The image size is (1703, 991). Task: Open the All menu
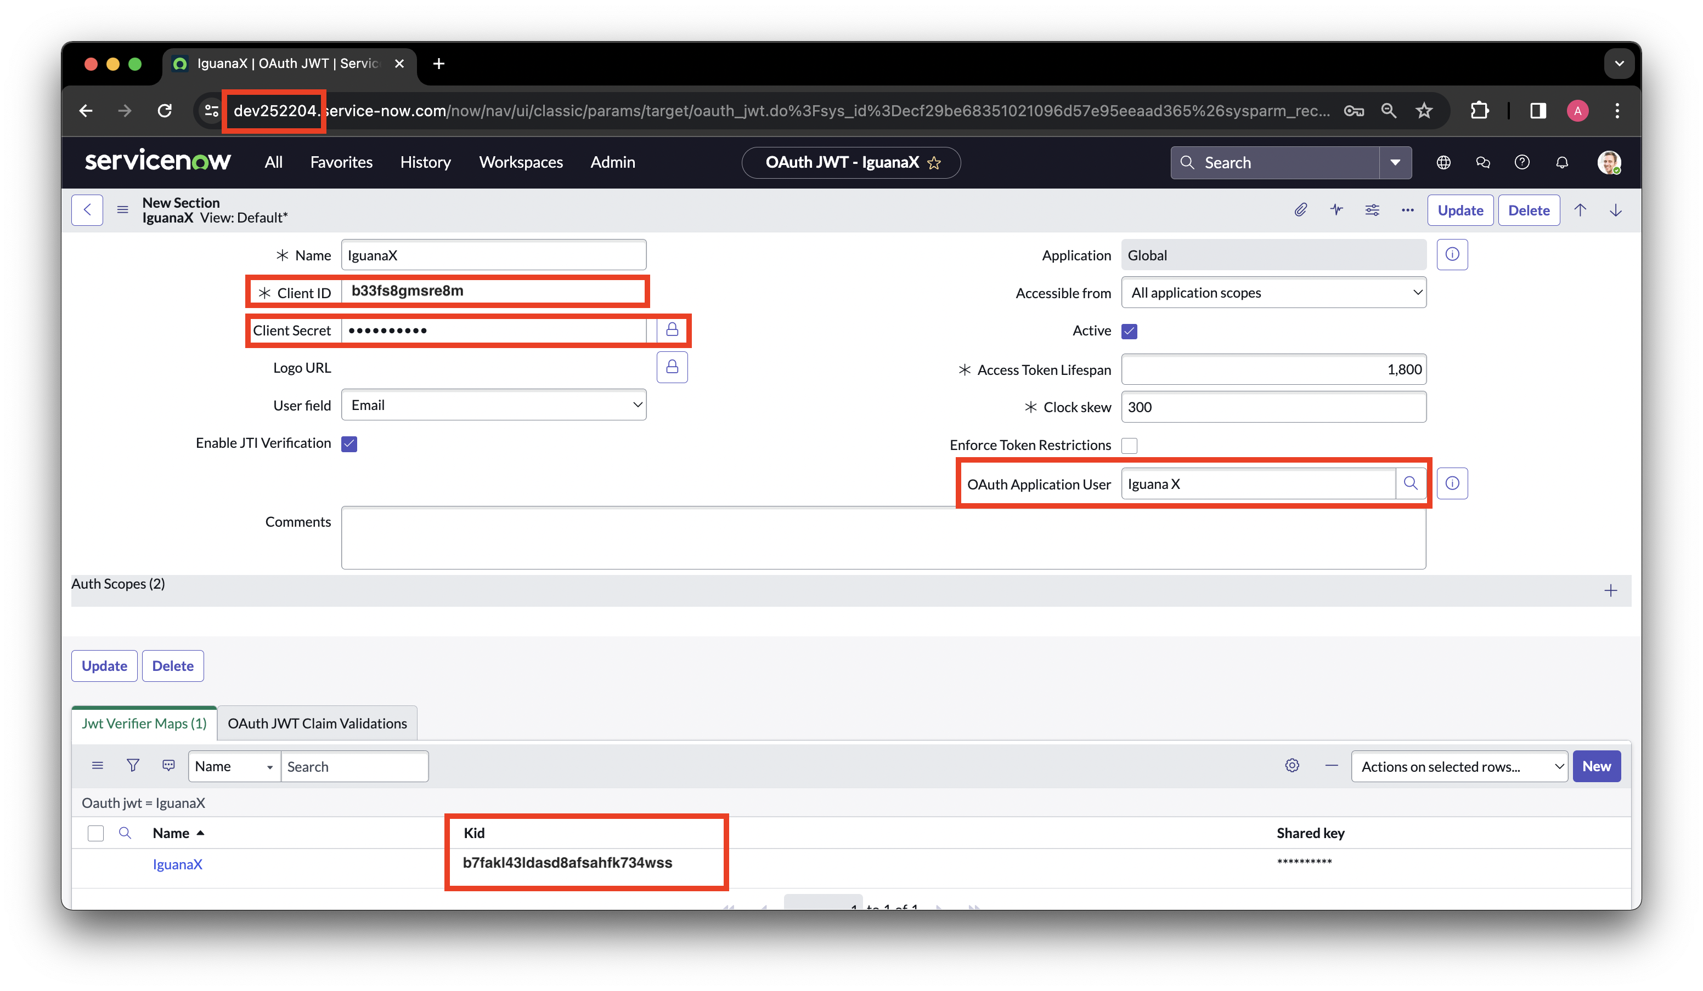click(x=273, y=162)
